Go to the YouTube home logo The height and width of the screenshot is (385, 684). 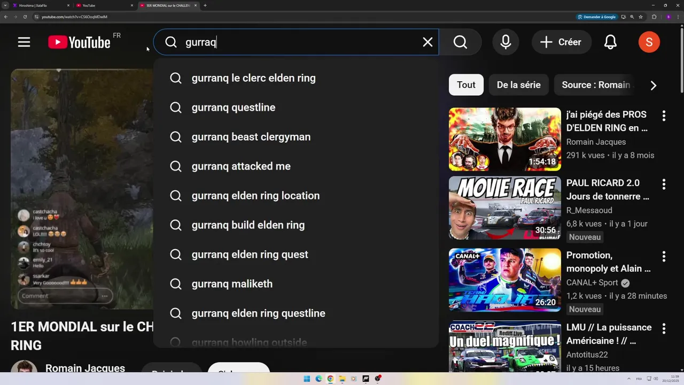click(x=79, y=42)
